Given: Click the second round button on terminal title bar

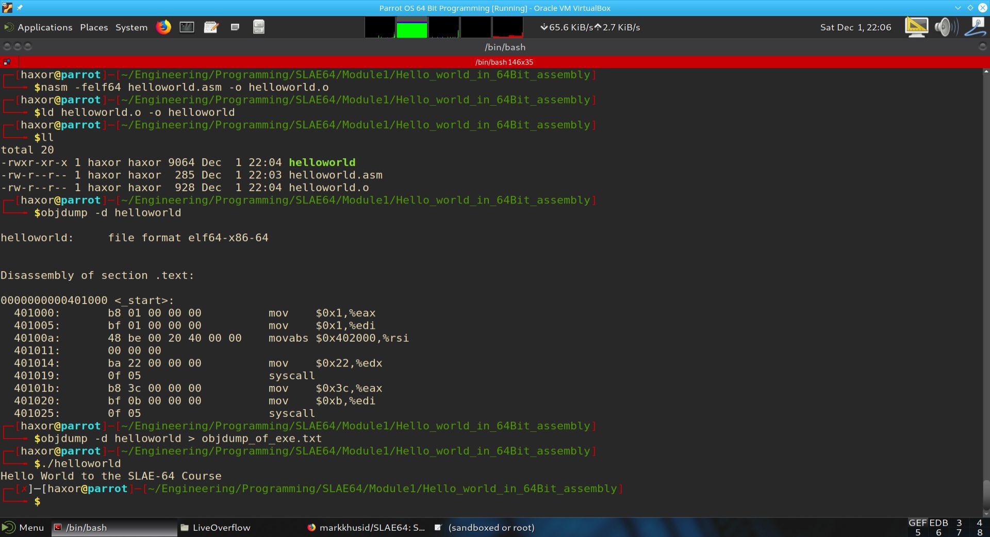Looking at the screenshot, I should (18, 46).
